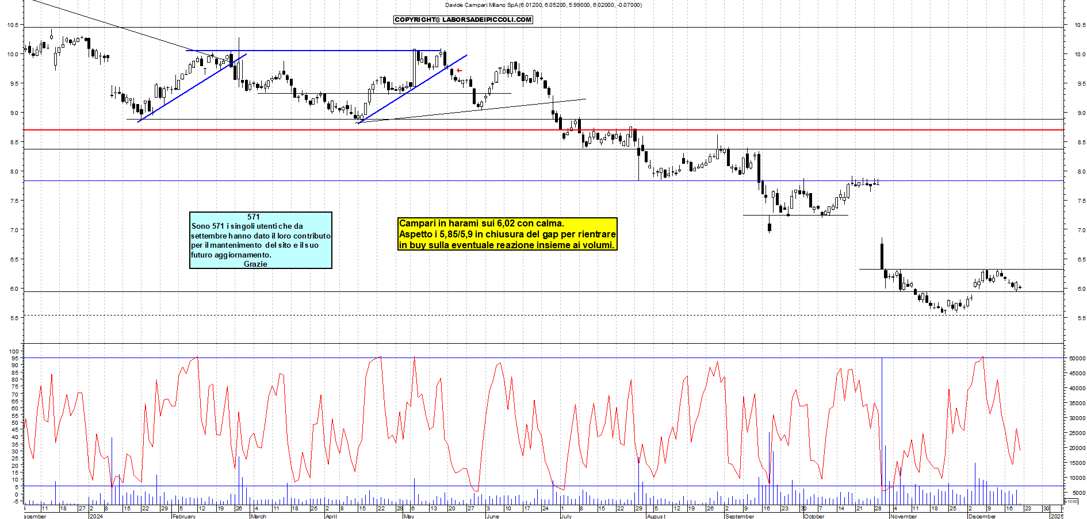Click the '9.5' price label on the left axis

pyautogui.click(x=14, y=84)
